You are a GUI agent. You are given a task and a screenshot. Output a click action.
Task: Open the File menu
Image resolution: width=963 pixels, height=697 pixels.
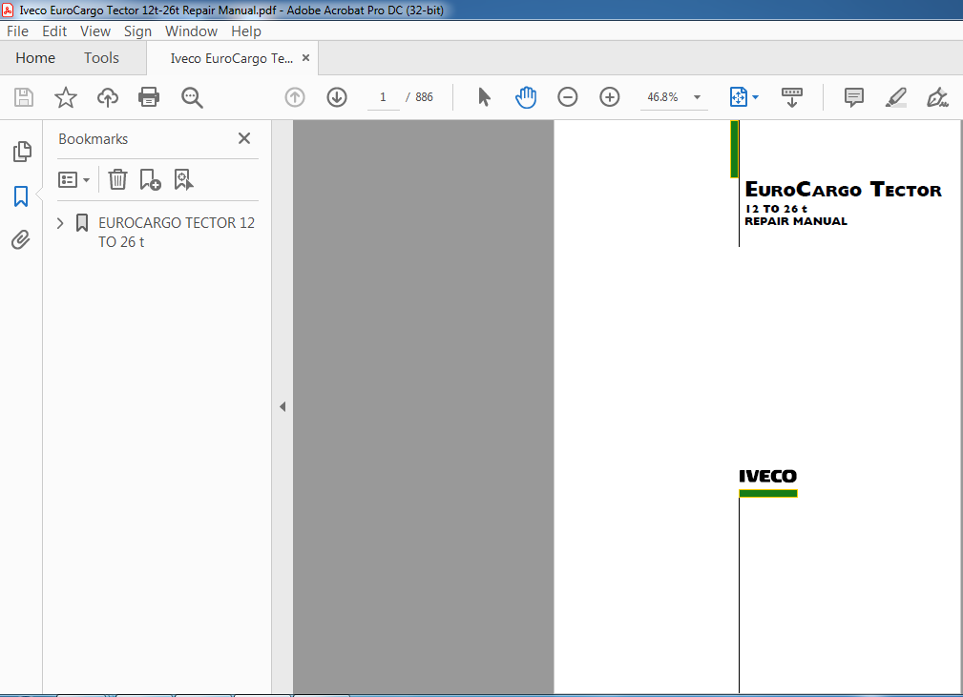18,31
